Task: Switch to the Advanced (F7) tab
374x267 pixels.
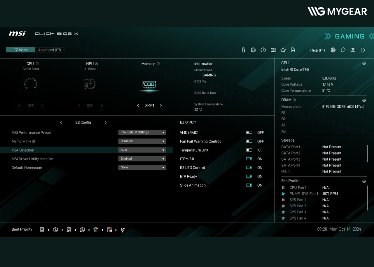Action: [49, 50]
